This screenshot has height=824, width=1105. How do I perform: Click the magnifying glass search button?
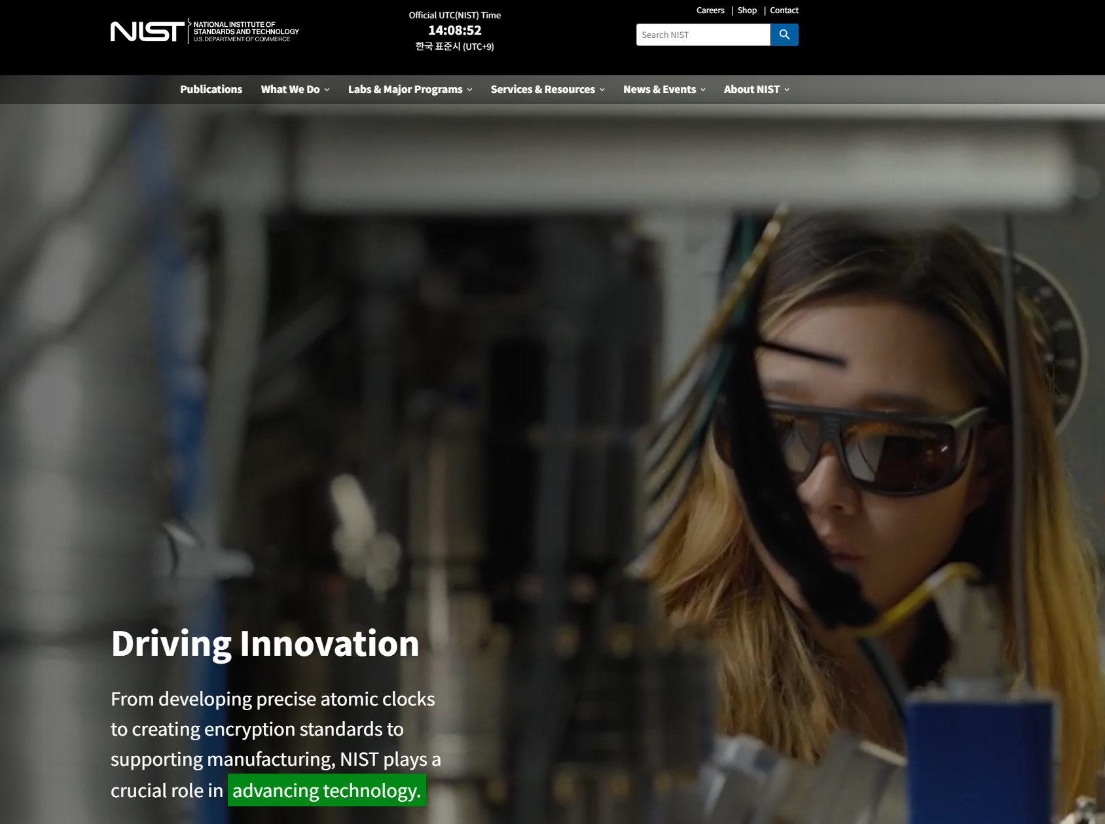pos(784,35)
